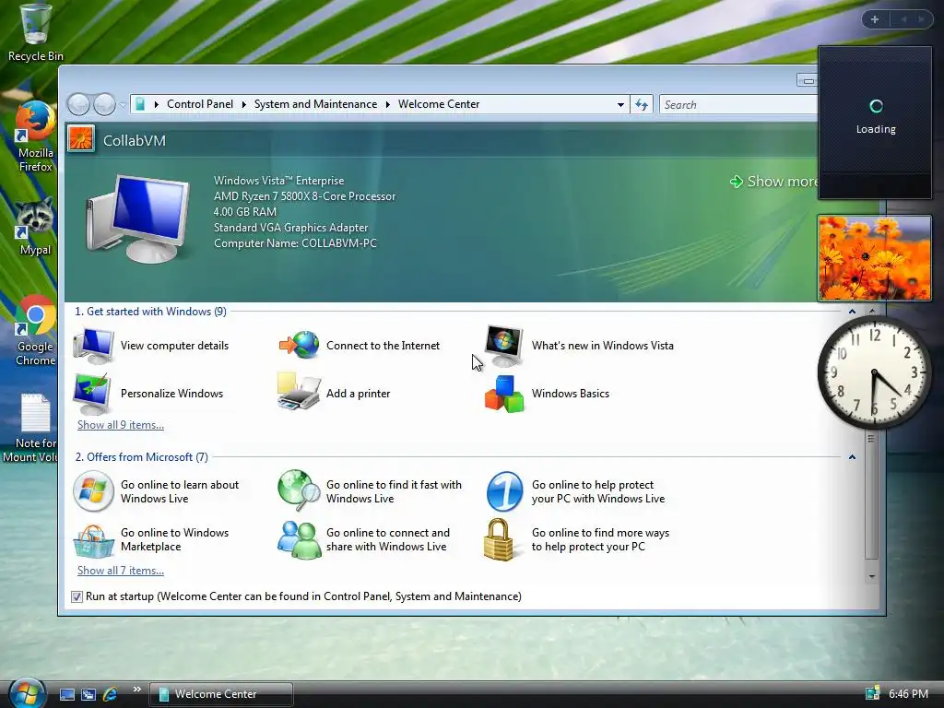
Task: Click the CollabVM user account picture
Action: pyautogui.click(x=81, y=139)
